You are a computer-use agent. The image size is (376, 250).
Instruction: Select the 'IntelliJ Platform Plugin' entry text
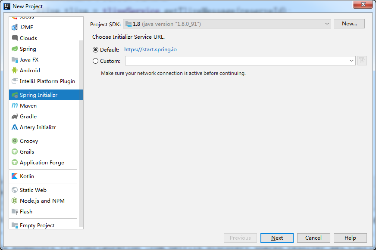pyautogui.click(x=47, y=81)
